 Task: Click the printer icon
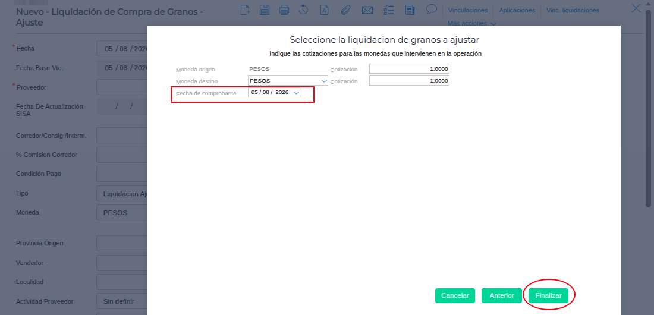pyautogui.click(x=284, y=10)
